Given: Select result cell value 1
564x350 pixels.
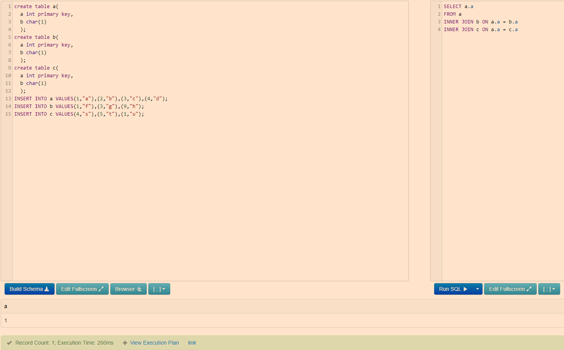Looking at the screenshot, I should tap(6, 320).
